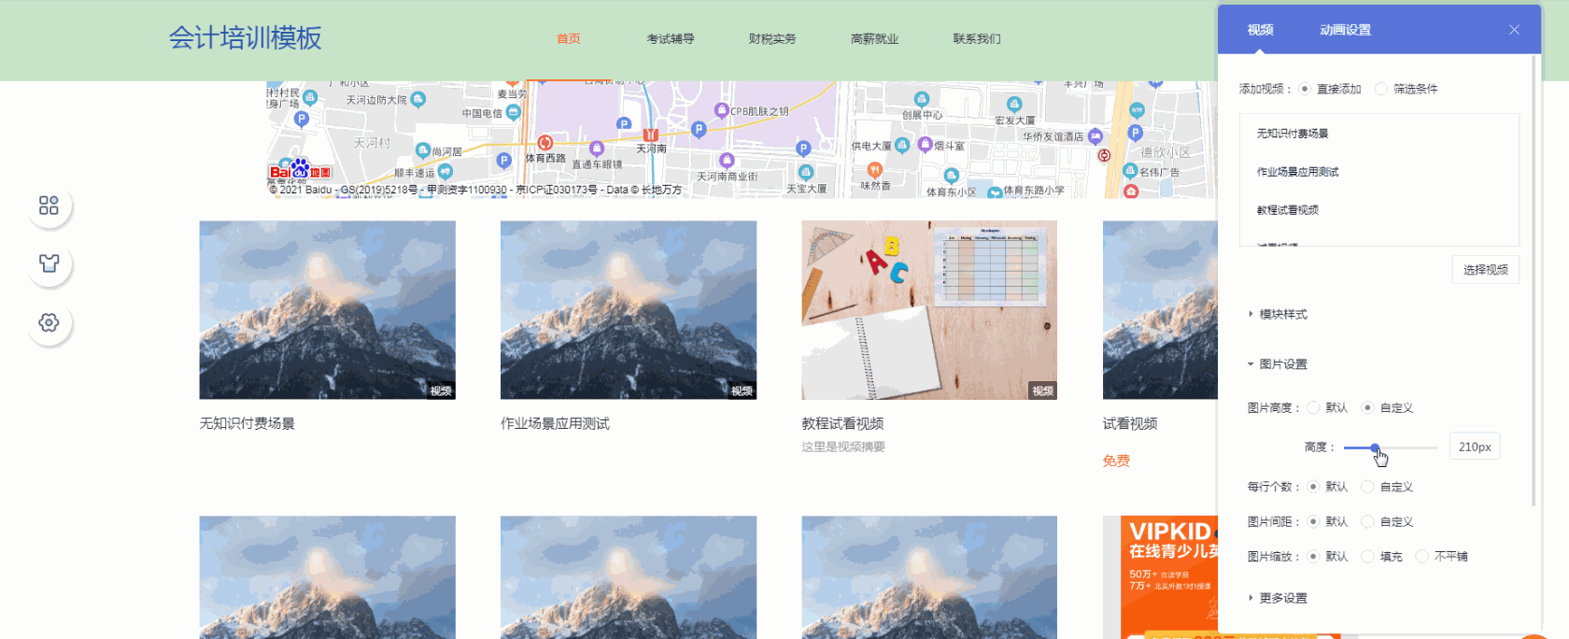
Task: Set 每行个数 to 默认
Action: pyautogui.click(x=1313, y=487)
